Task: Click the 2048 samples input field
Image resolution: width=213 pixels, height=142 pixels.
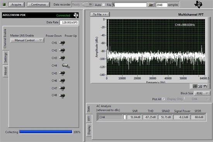Action: (161, 5)
